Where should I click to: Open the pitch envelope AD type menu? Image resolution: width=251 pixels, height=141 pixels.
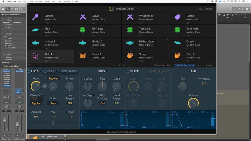(x=100, y=127)
